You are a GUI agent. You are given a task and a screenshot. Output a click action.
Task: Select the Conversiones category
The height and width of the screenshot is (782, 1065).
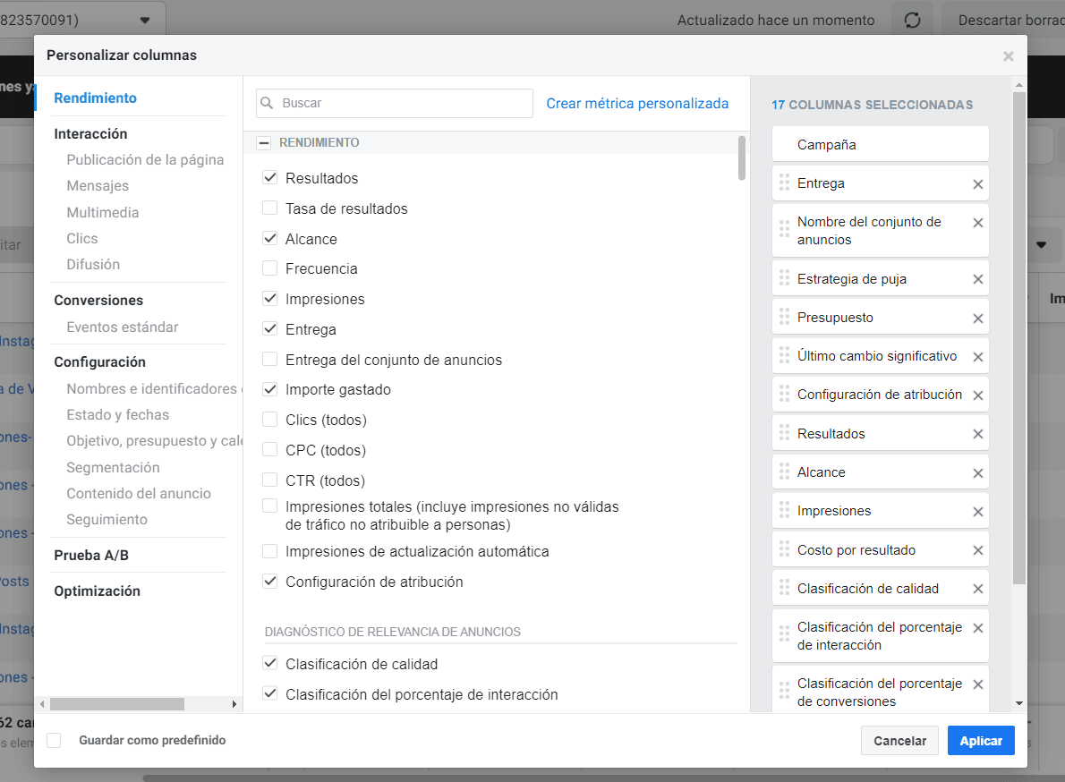pyautogui.click(x=98, y=301)
